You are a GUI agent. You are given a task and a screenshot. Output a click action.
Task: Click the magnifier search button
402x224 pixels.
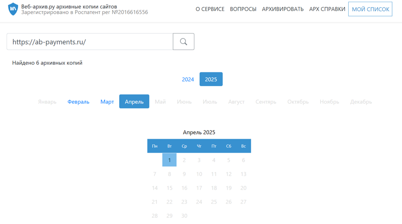(x=184, y=42)
